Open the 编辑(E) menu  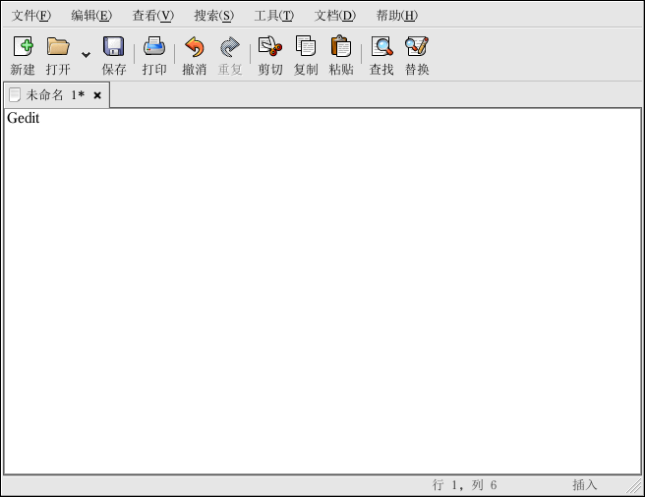coord(90,16)
